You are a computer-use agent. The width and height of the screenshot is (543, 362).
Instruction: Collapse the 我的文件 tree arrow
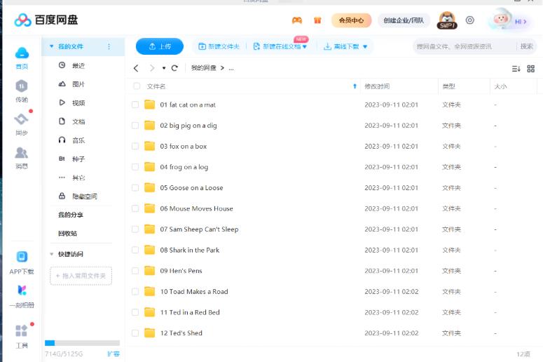[51, 46]
